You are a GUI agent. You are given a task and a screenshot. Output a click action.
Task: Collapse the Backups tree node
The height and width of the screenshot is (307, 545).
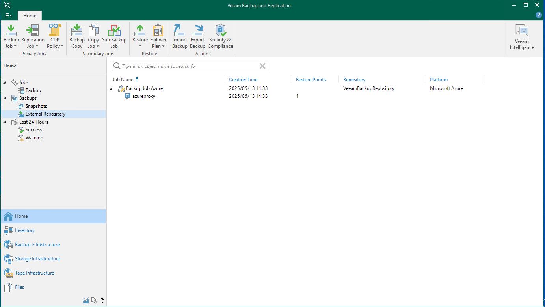(x=5, y=98)
